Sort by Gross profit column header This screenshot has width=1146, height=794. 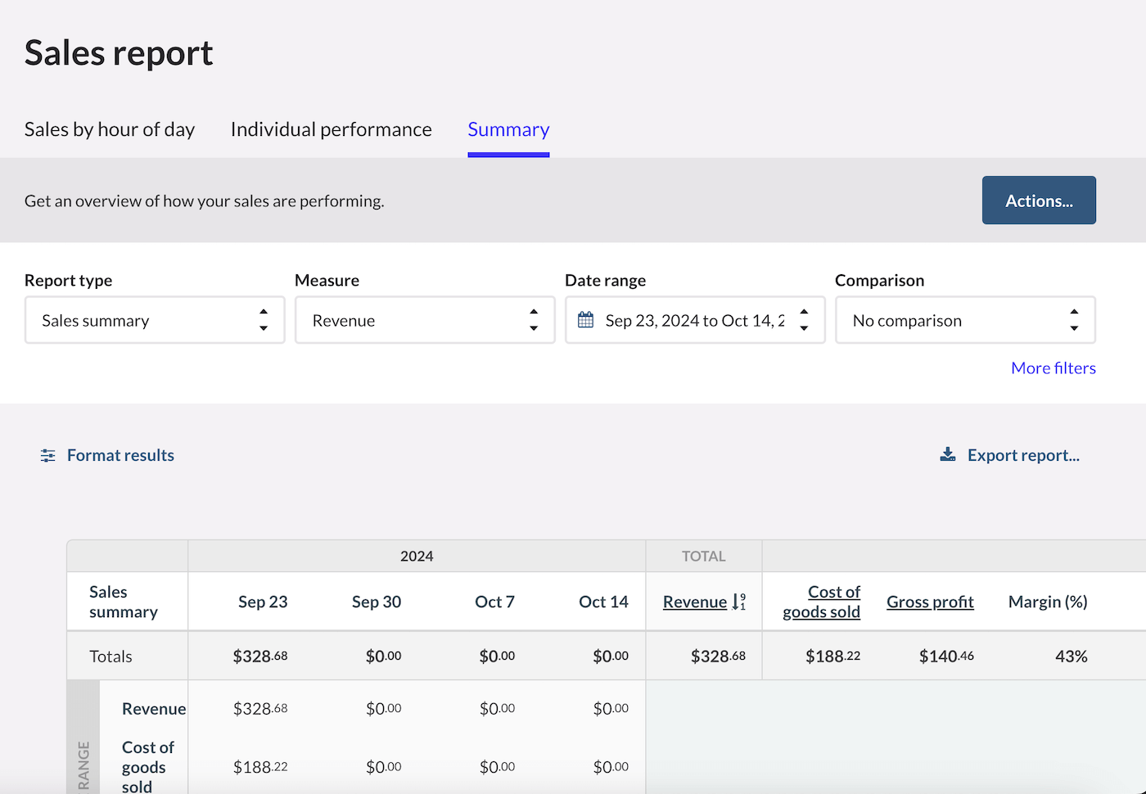tap(930, 602)
